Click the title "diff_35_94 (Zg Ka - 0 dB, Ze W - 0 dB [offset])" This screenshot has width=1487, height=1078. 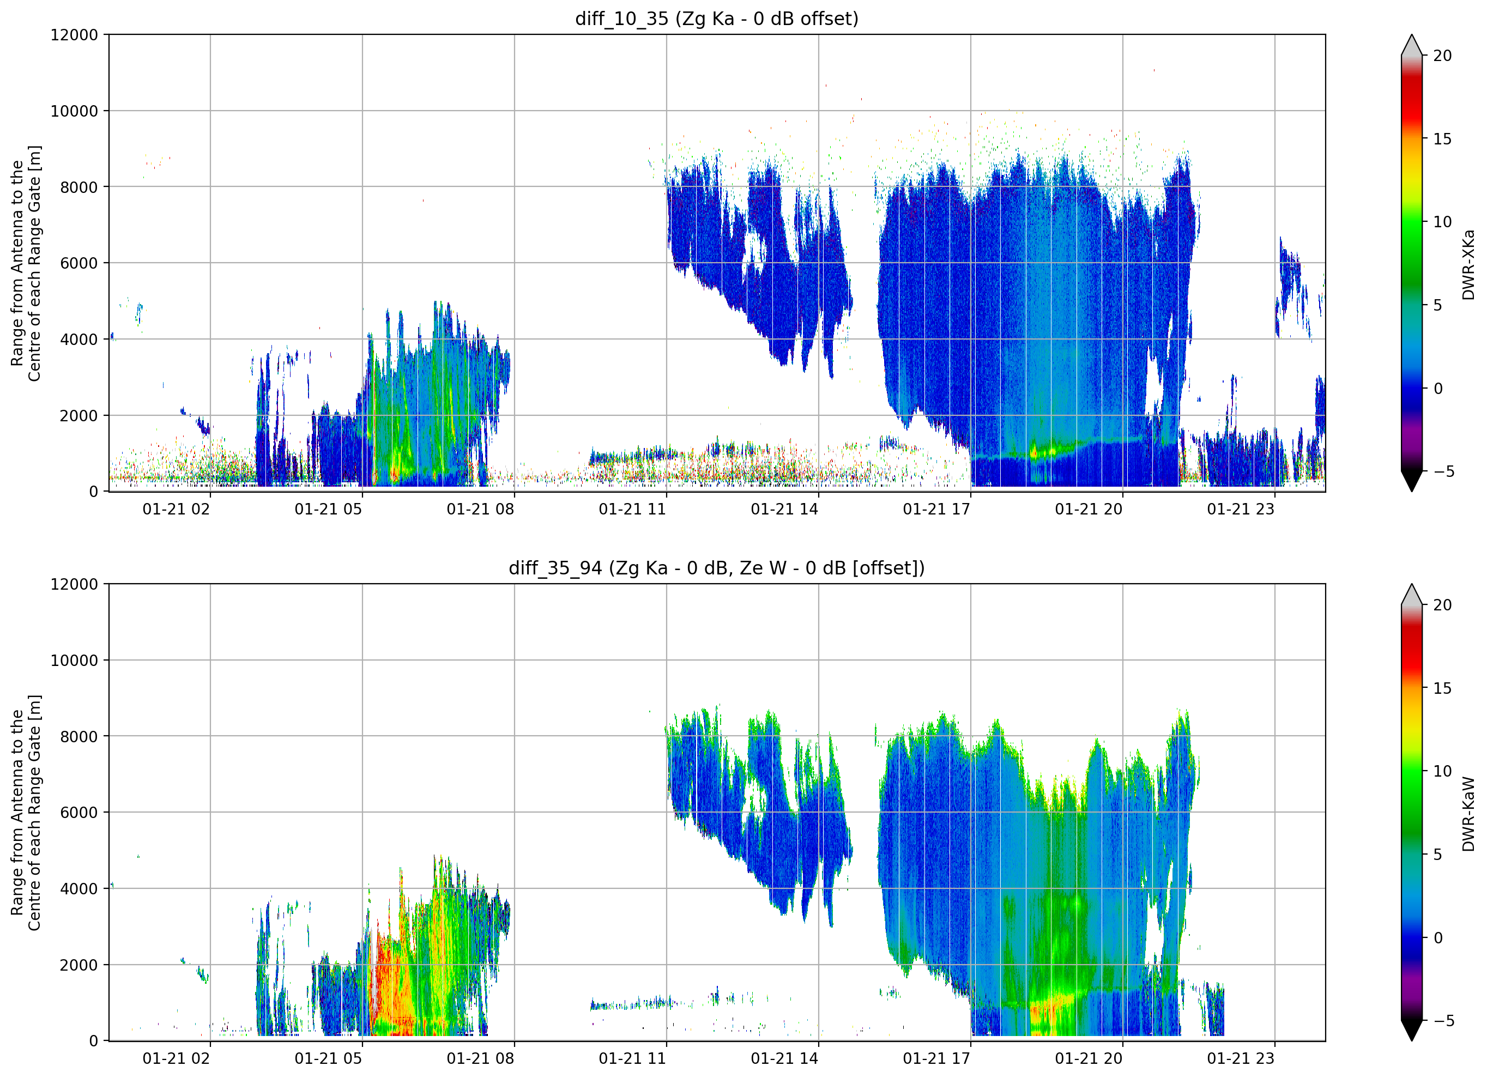click(717, 568)
